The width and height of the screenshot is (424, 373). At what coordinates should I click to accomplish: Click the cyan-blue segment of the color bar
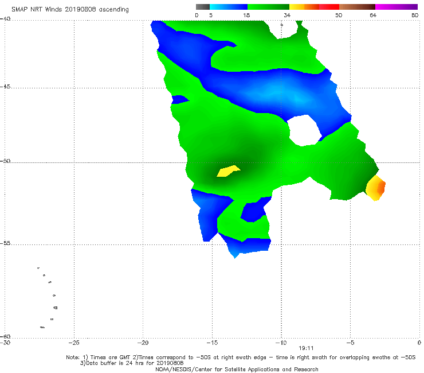[229, 7]
